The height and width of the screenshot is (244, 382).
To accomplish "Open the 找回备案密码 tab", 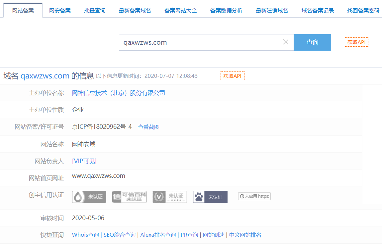I will click(363, 11).
